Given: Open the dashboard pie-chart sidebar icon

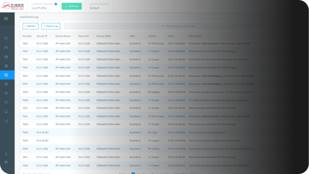Looking at the screenshot, I should 6,39.
